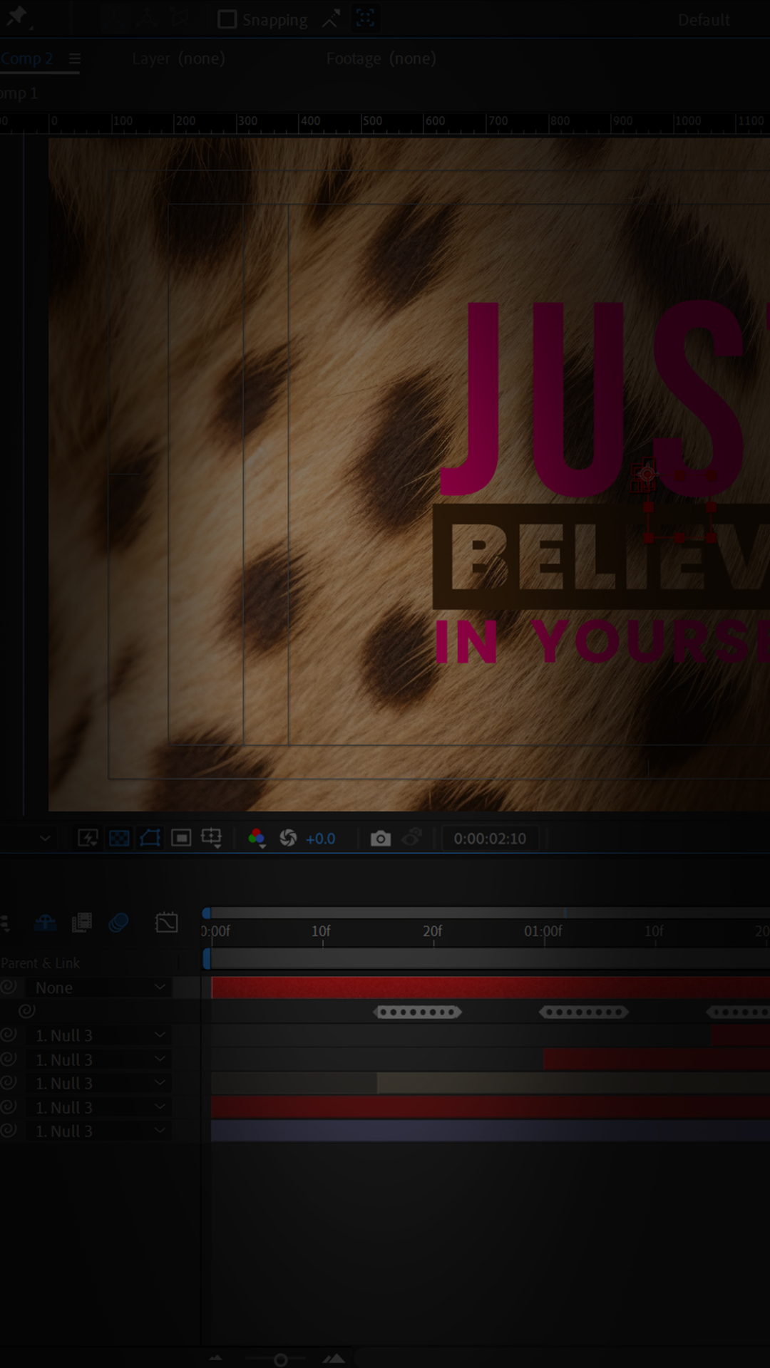The image size is (770, 1368).
Task: Open the Comp 2 panel hamburger menu
Action: 74,58
